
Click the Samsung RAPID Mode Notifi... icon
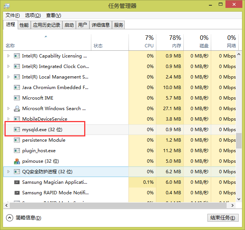[17, 193]
